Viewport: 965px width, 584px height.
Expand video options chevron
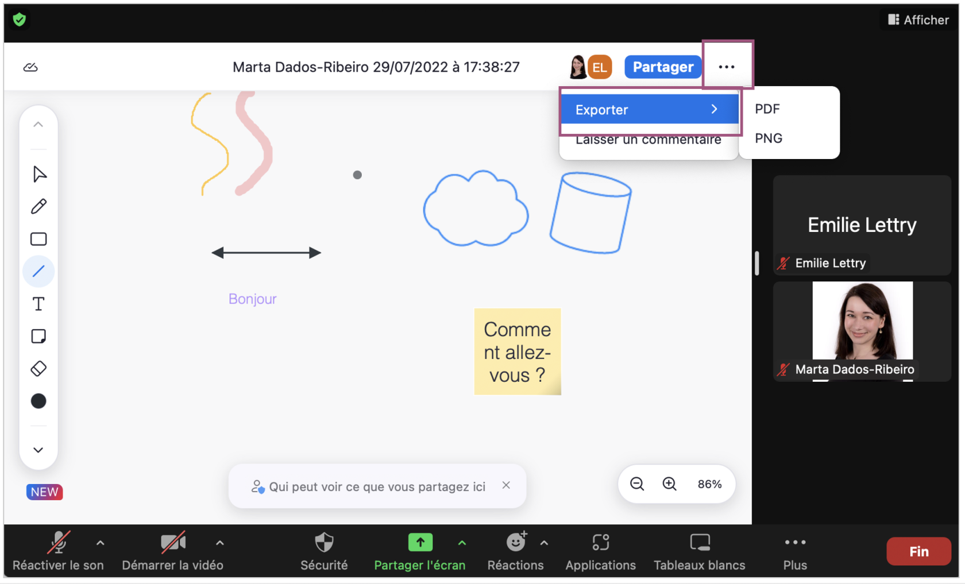(220, 543)
